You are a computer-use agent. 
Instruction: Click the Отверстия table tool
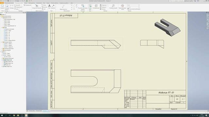(103, 5)
